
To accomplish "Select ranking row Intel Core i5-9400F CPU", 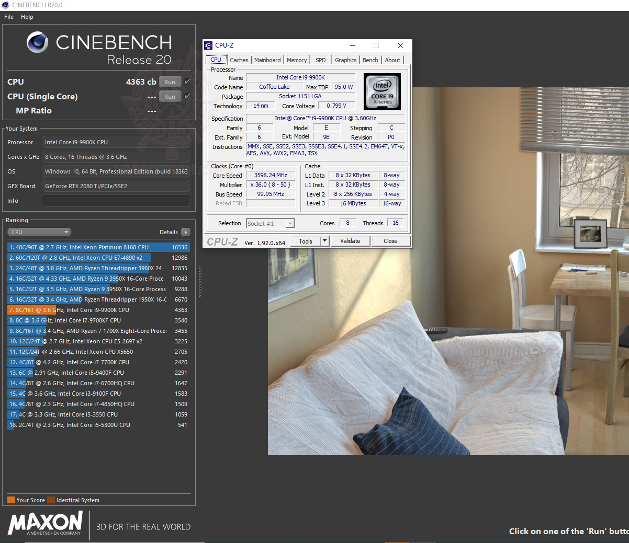I will pyautogui.click(x=98, y=373).
